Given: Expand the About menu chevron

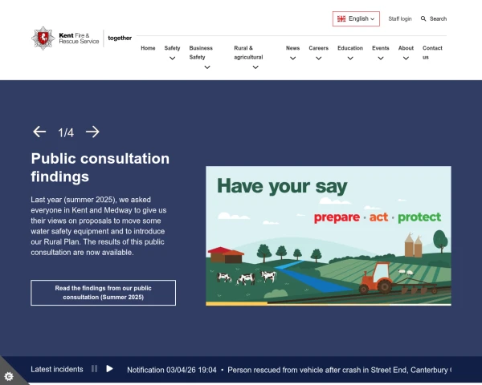Looking at the screenshot, I should (406, 58).
